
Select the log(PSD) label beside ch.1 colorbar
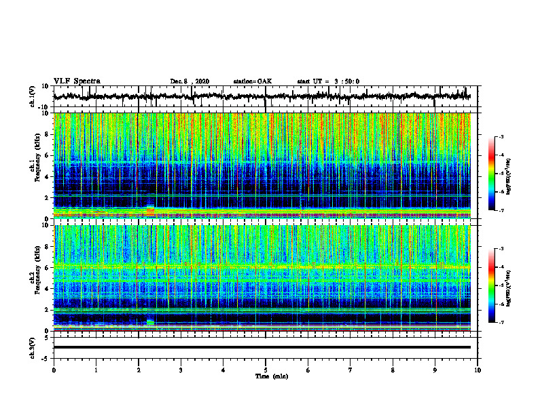point(508,177)
